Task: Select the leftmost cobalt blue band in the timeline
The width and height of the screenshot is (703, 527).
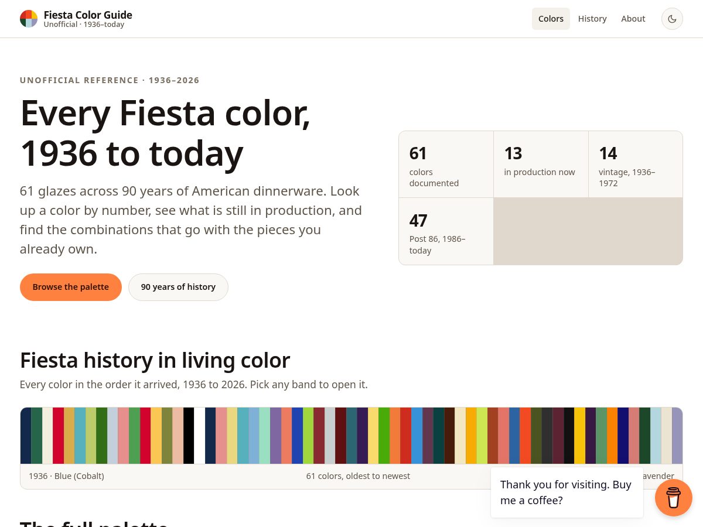Action: point(26,436)
